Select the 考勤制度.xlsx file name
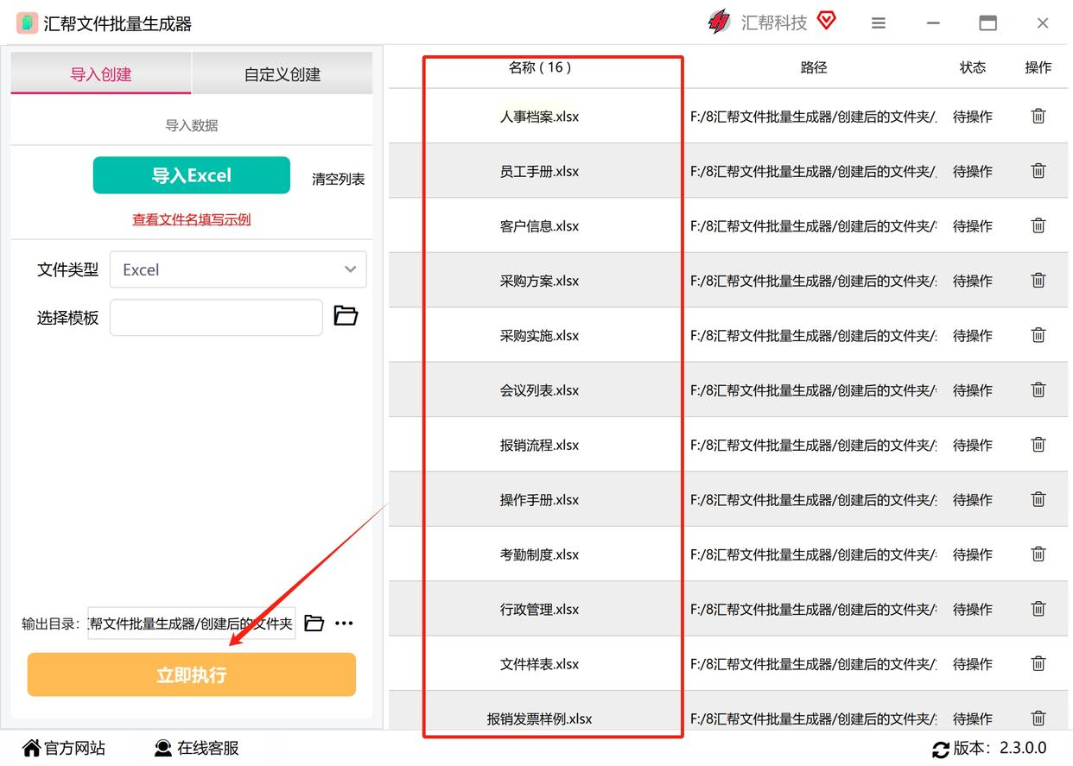Image resolution: width=1073 pixels, height=766 pixels. 540,554
